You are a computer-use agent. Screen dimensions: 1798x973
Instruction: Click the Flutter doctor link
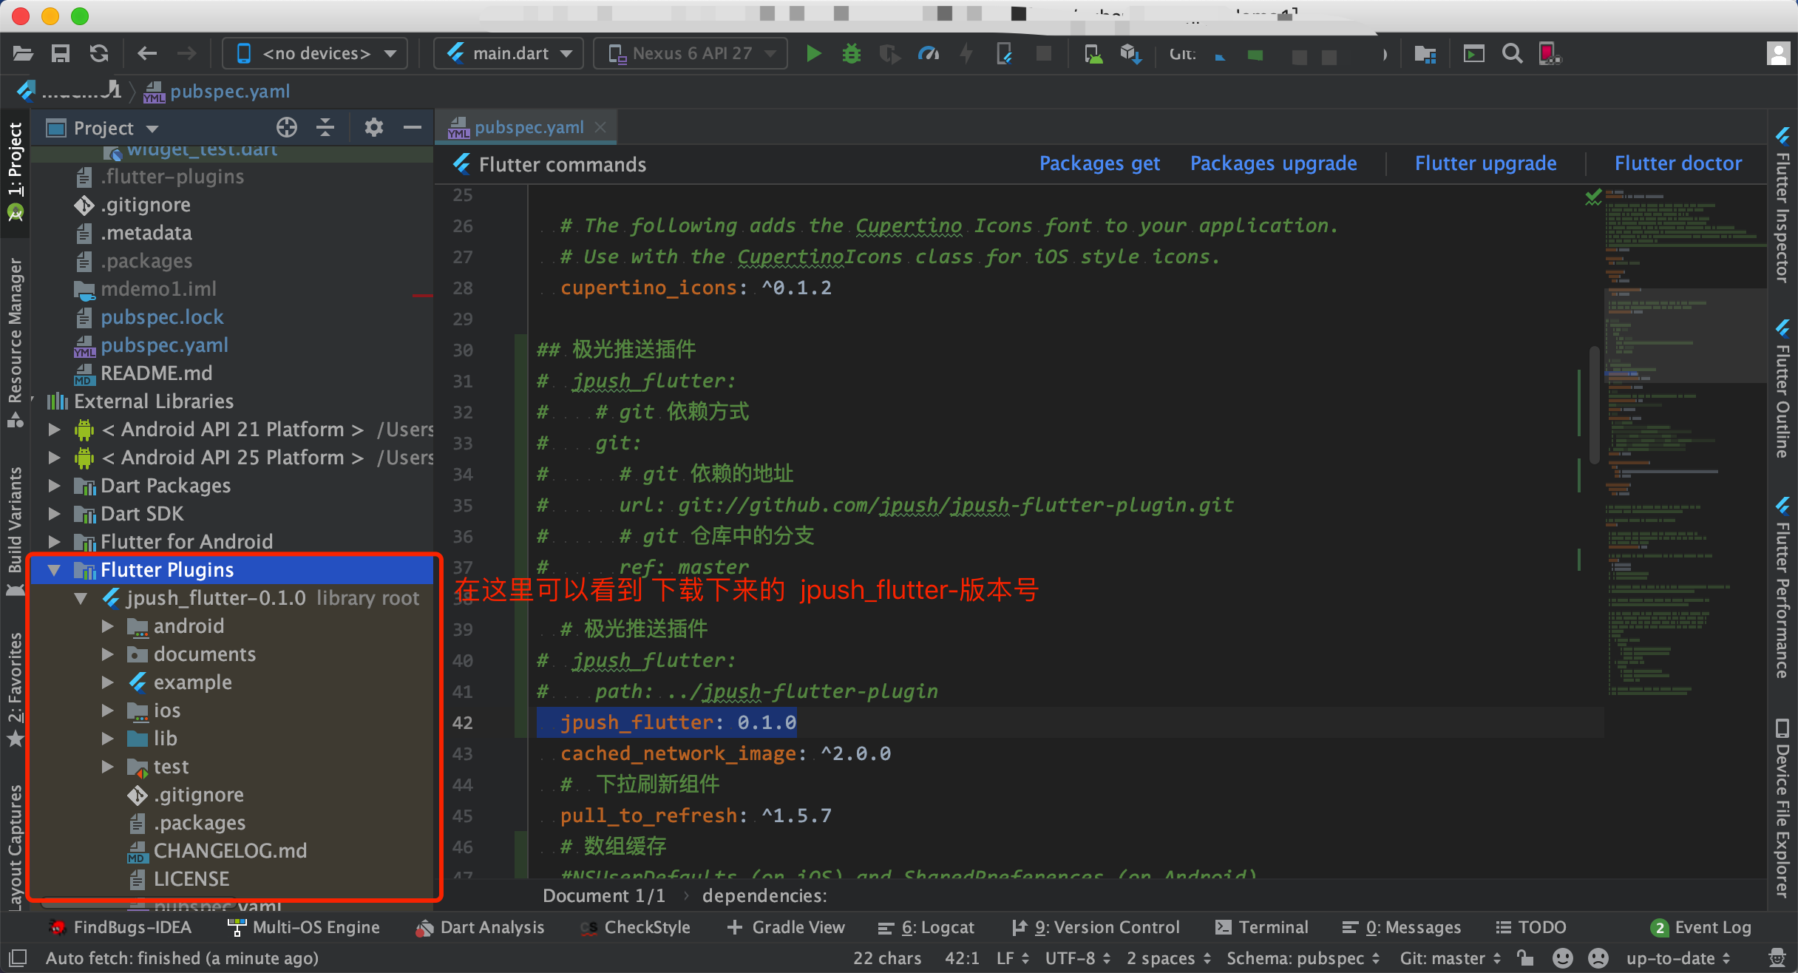click(1677, 163)
